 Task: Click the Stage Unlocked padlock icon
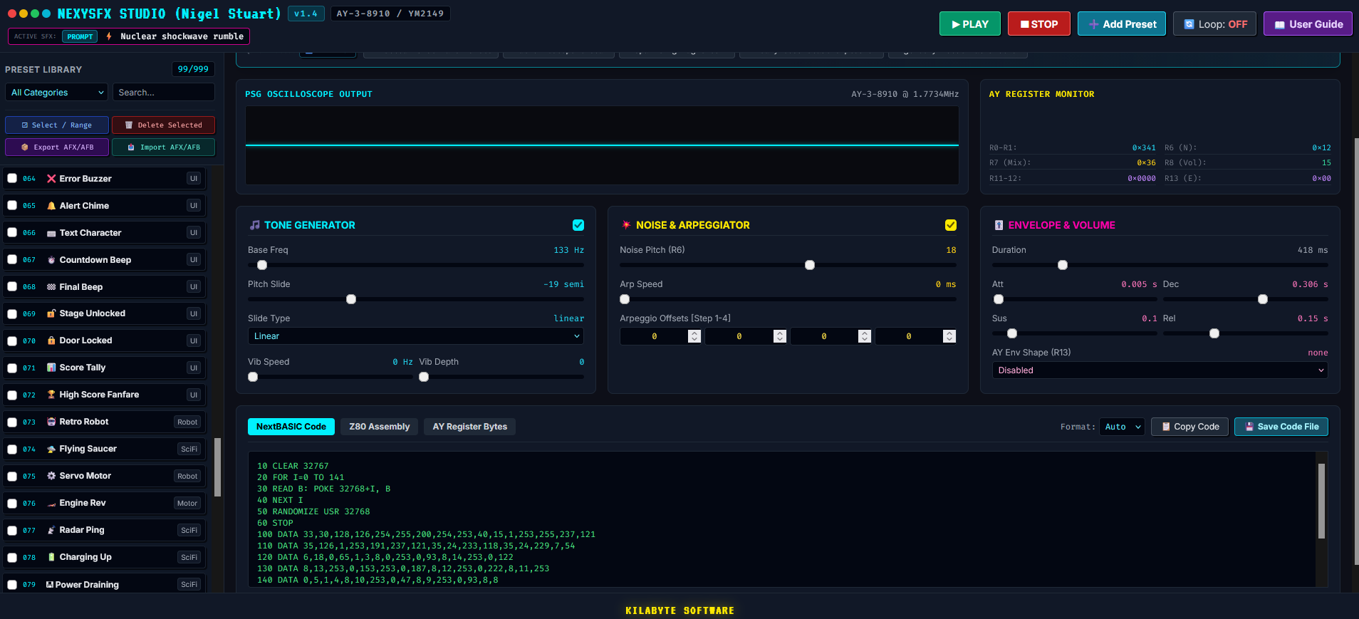click(x=51, y=313)
